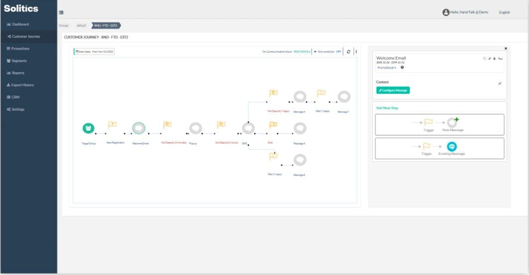Go to Promotions in sidebar
This screenshot has width=529, height=275.
[x=18, y=49]
